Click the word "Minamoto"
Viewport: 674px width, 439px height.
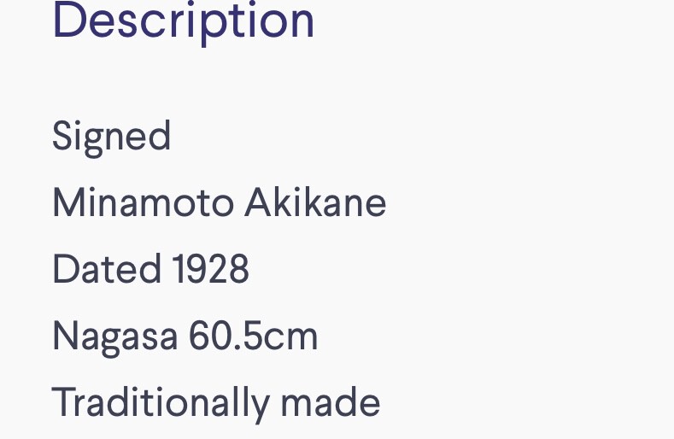tap(143, 203)
